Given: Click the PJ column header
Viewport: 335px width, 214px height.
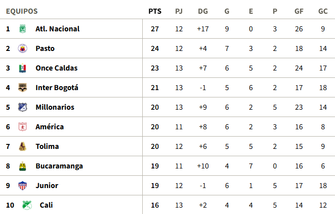Looking at the screenshot, I should (x=179, y=11).
